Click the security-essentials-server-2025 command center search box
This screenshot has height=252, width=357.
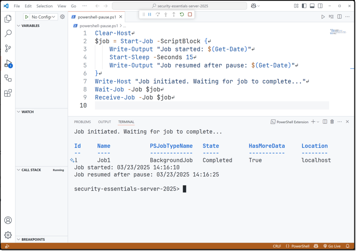180,6
